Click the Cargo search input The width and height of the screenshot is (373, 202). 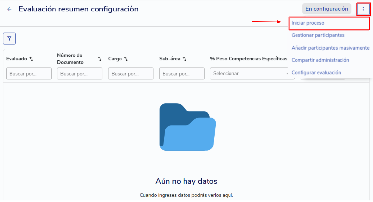(x=130, y=74)
